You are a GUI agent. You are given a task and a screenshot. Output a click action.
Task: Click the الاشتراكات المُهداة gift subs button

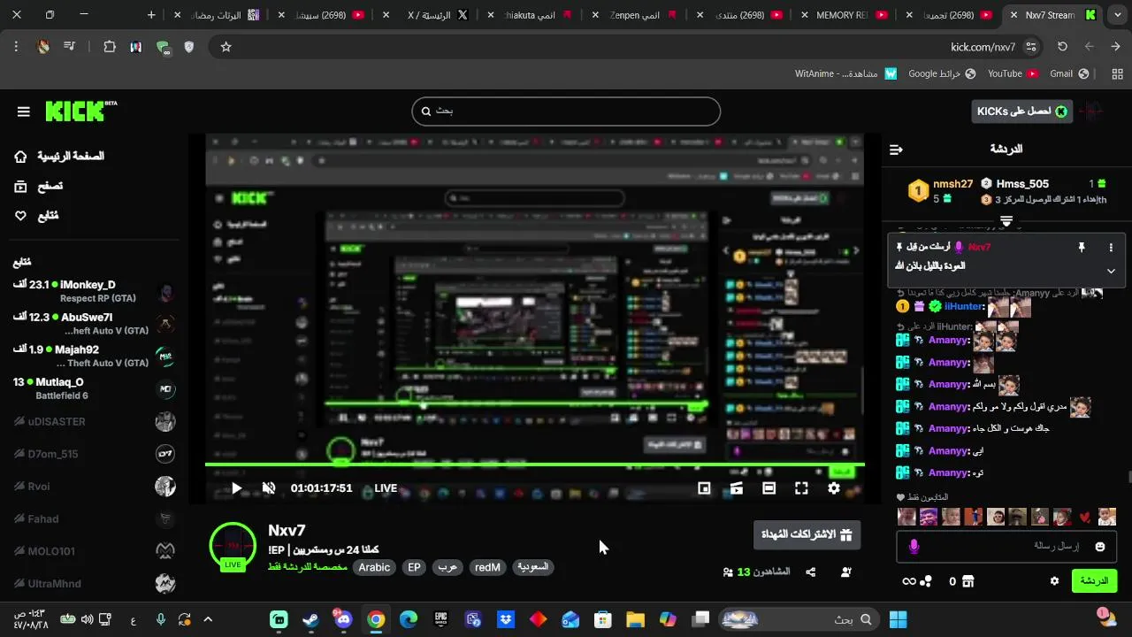click(807, 534)
